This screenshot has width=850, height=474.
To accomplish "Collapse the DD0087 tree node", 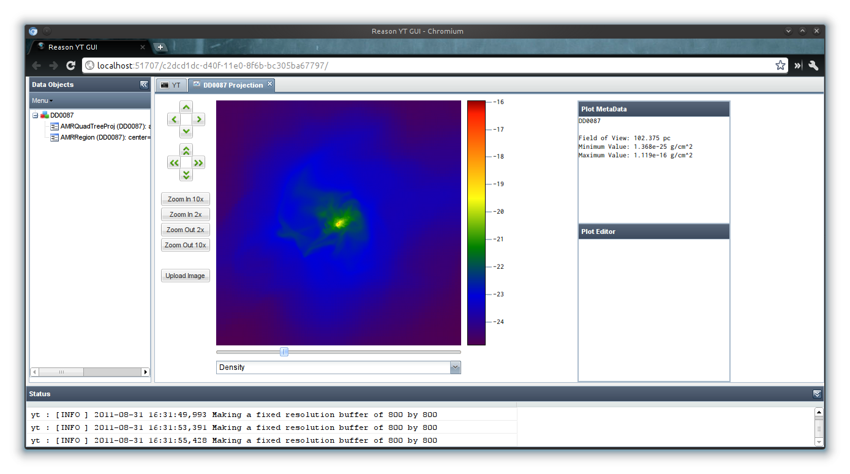I will [36, 115].
